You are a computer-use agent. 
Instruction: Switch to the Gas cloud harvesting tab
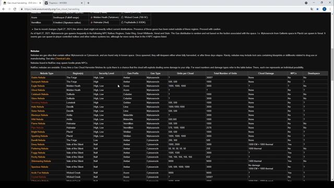tap(22, 3)
